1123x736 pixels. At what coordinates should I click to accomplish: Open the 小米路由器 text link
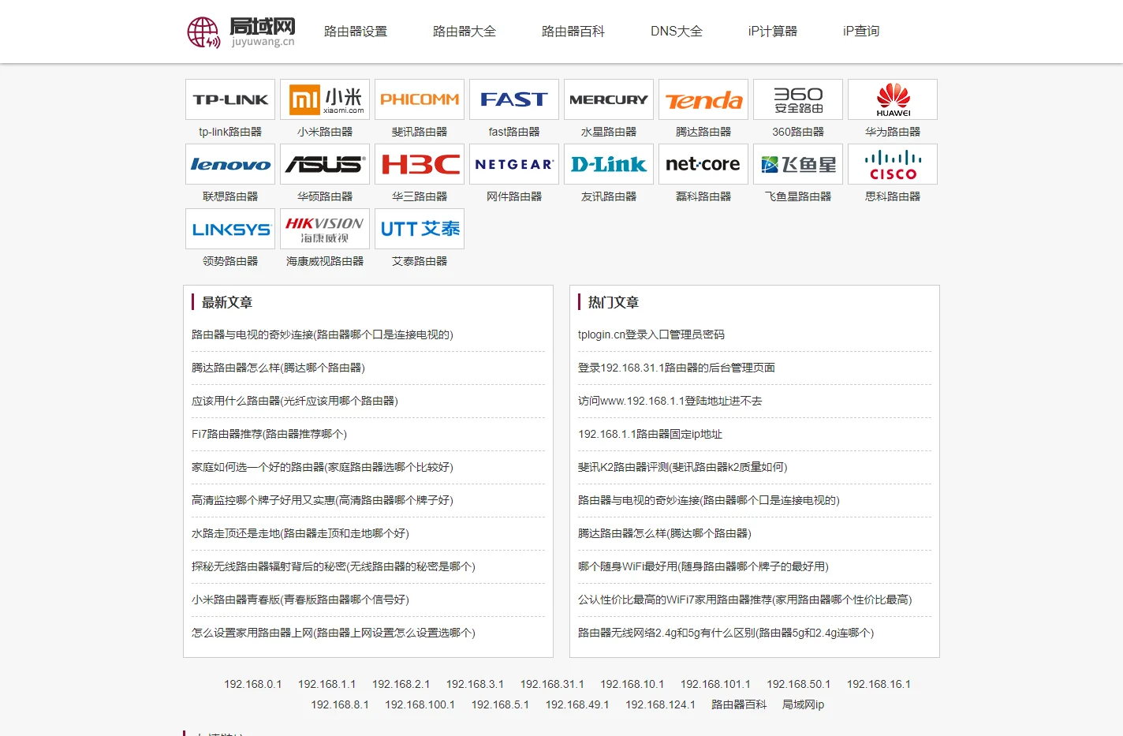pyautogui.click(x=325, y=132)
